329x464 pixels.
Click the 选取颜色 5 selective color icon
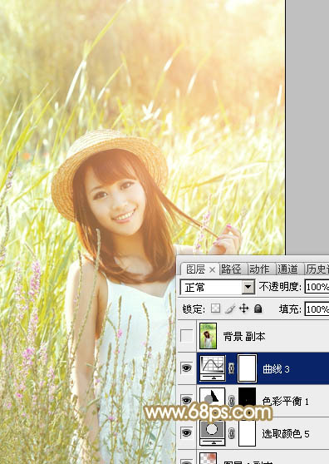(x=213, y=432)
